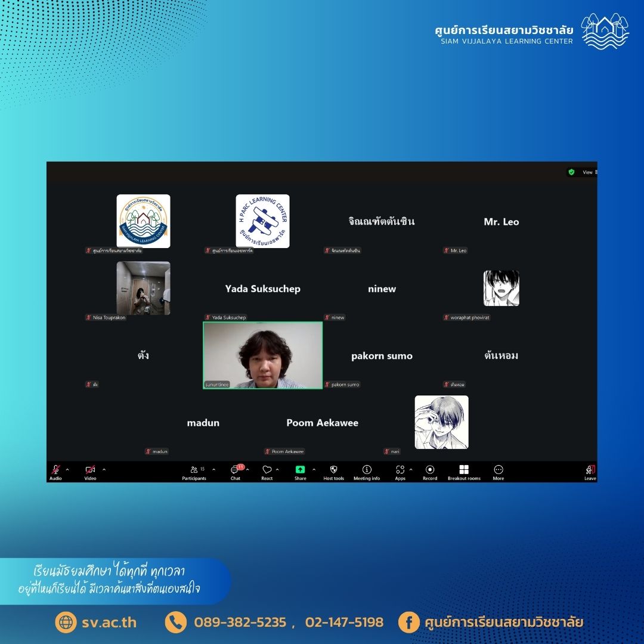Open the More options menu
Viewport: 644px width, 644px height.
[499, 470]
